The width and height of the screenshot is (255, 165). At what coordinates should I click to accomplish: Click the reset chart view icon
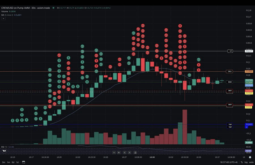coord(135,153)
